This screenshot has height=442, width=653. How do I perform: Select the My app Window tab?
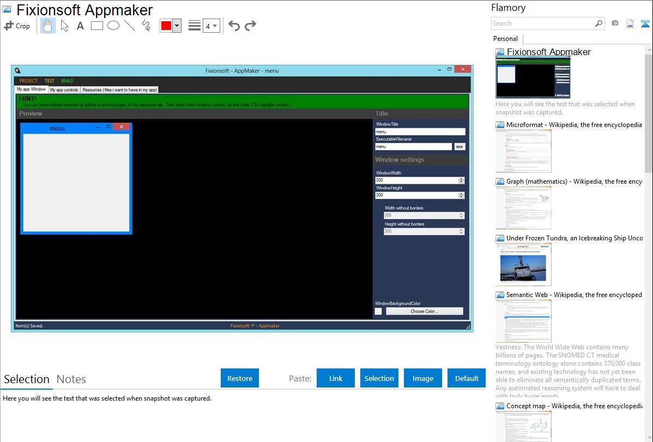pos(31,89)
